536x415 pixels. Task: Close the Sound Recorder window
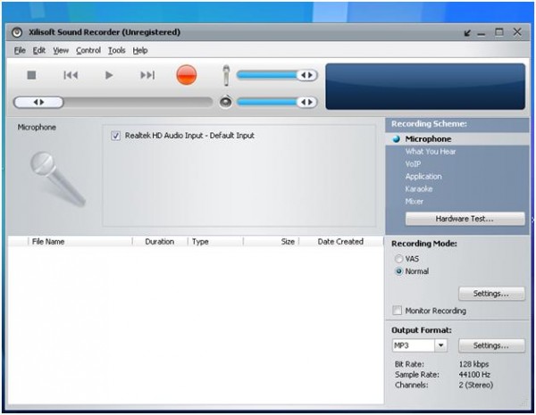tap(517, 32)
